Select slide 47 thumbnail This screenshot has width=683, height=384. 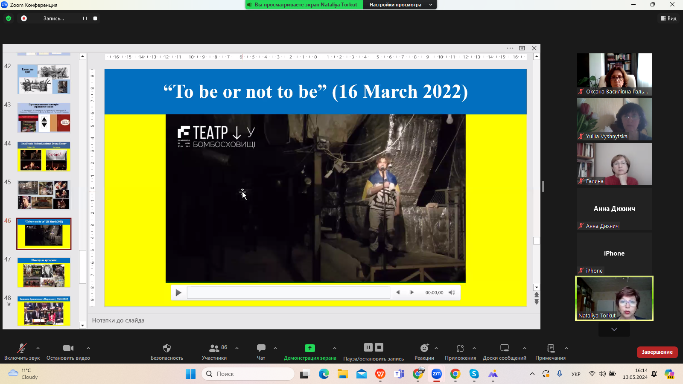[x=44, y=272]
